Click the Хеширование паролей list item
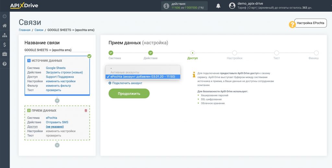332x168 pixels. 215,95
